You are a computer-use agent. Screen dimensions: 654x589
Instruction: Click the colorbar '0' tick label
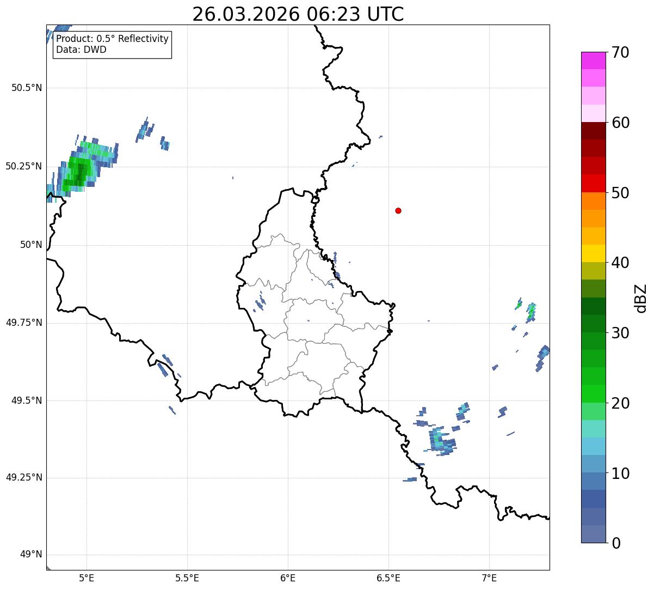coord(616,543)
